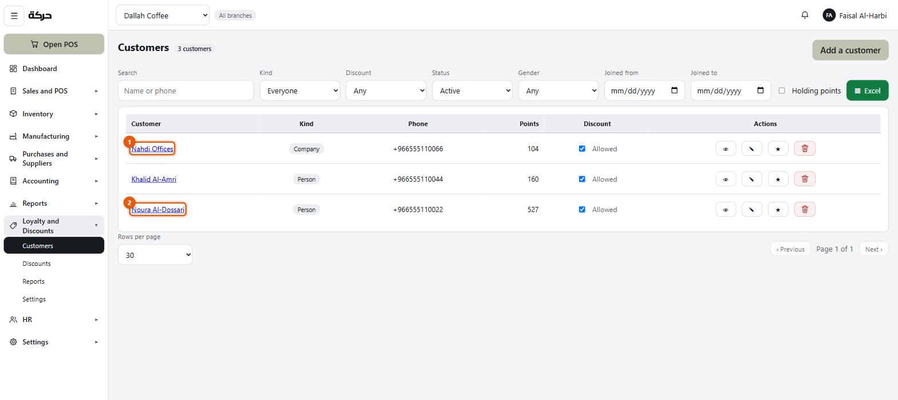Click the Points column header
The height and width of the screenshot is (400, 898).
(x=529, y=124)
